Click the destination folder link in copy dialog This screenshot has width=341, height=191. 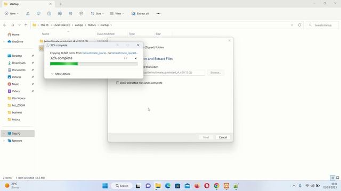(124, 53)
